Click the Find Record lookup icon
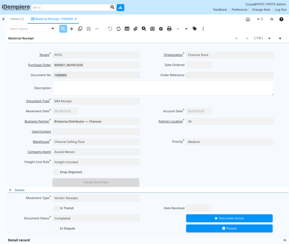This screenshot has width=289, height=244. click(63, 29)
